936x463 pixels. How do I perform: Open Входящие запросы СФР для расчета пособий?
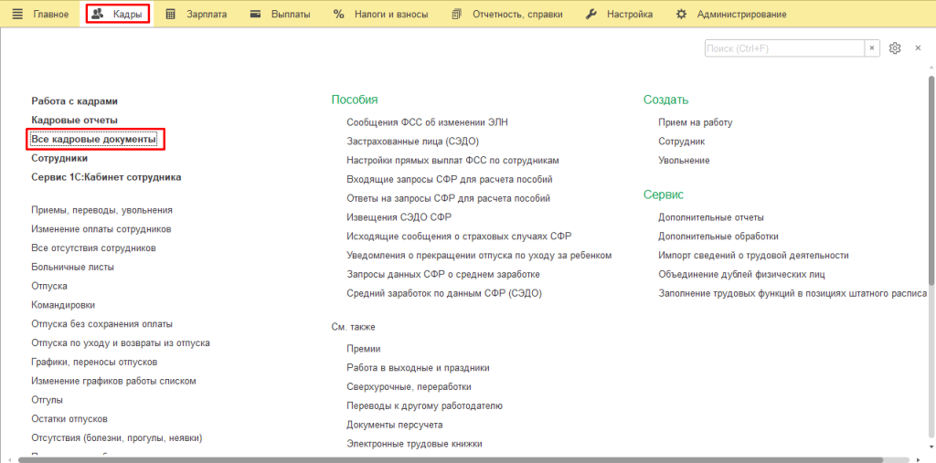[450, 179]
